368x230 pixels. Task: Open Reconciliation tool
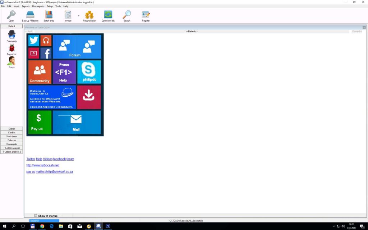pyautogui.click(x=89, y=16)
